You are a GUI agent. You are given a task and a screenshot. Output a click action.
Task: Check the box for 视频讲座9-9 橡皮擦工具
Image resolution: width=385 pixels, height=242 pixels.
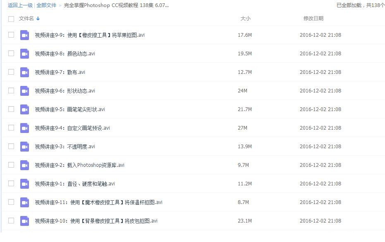[11, 35]
